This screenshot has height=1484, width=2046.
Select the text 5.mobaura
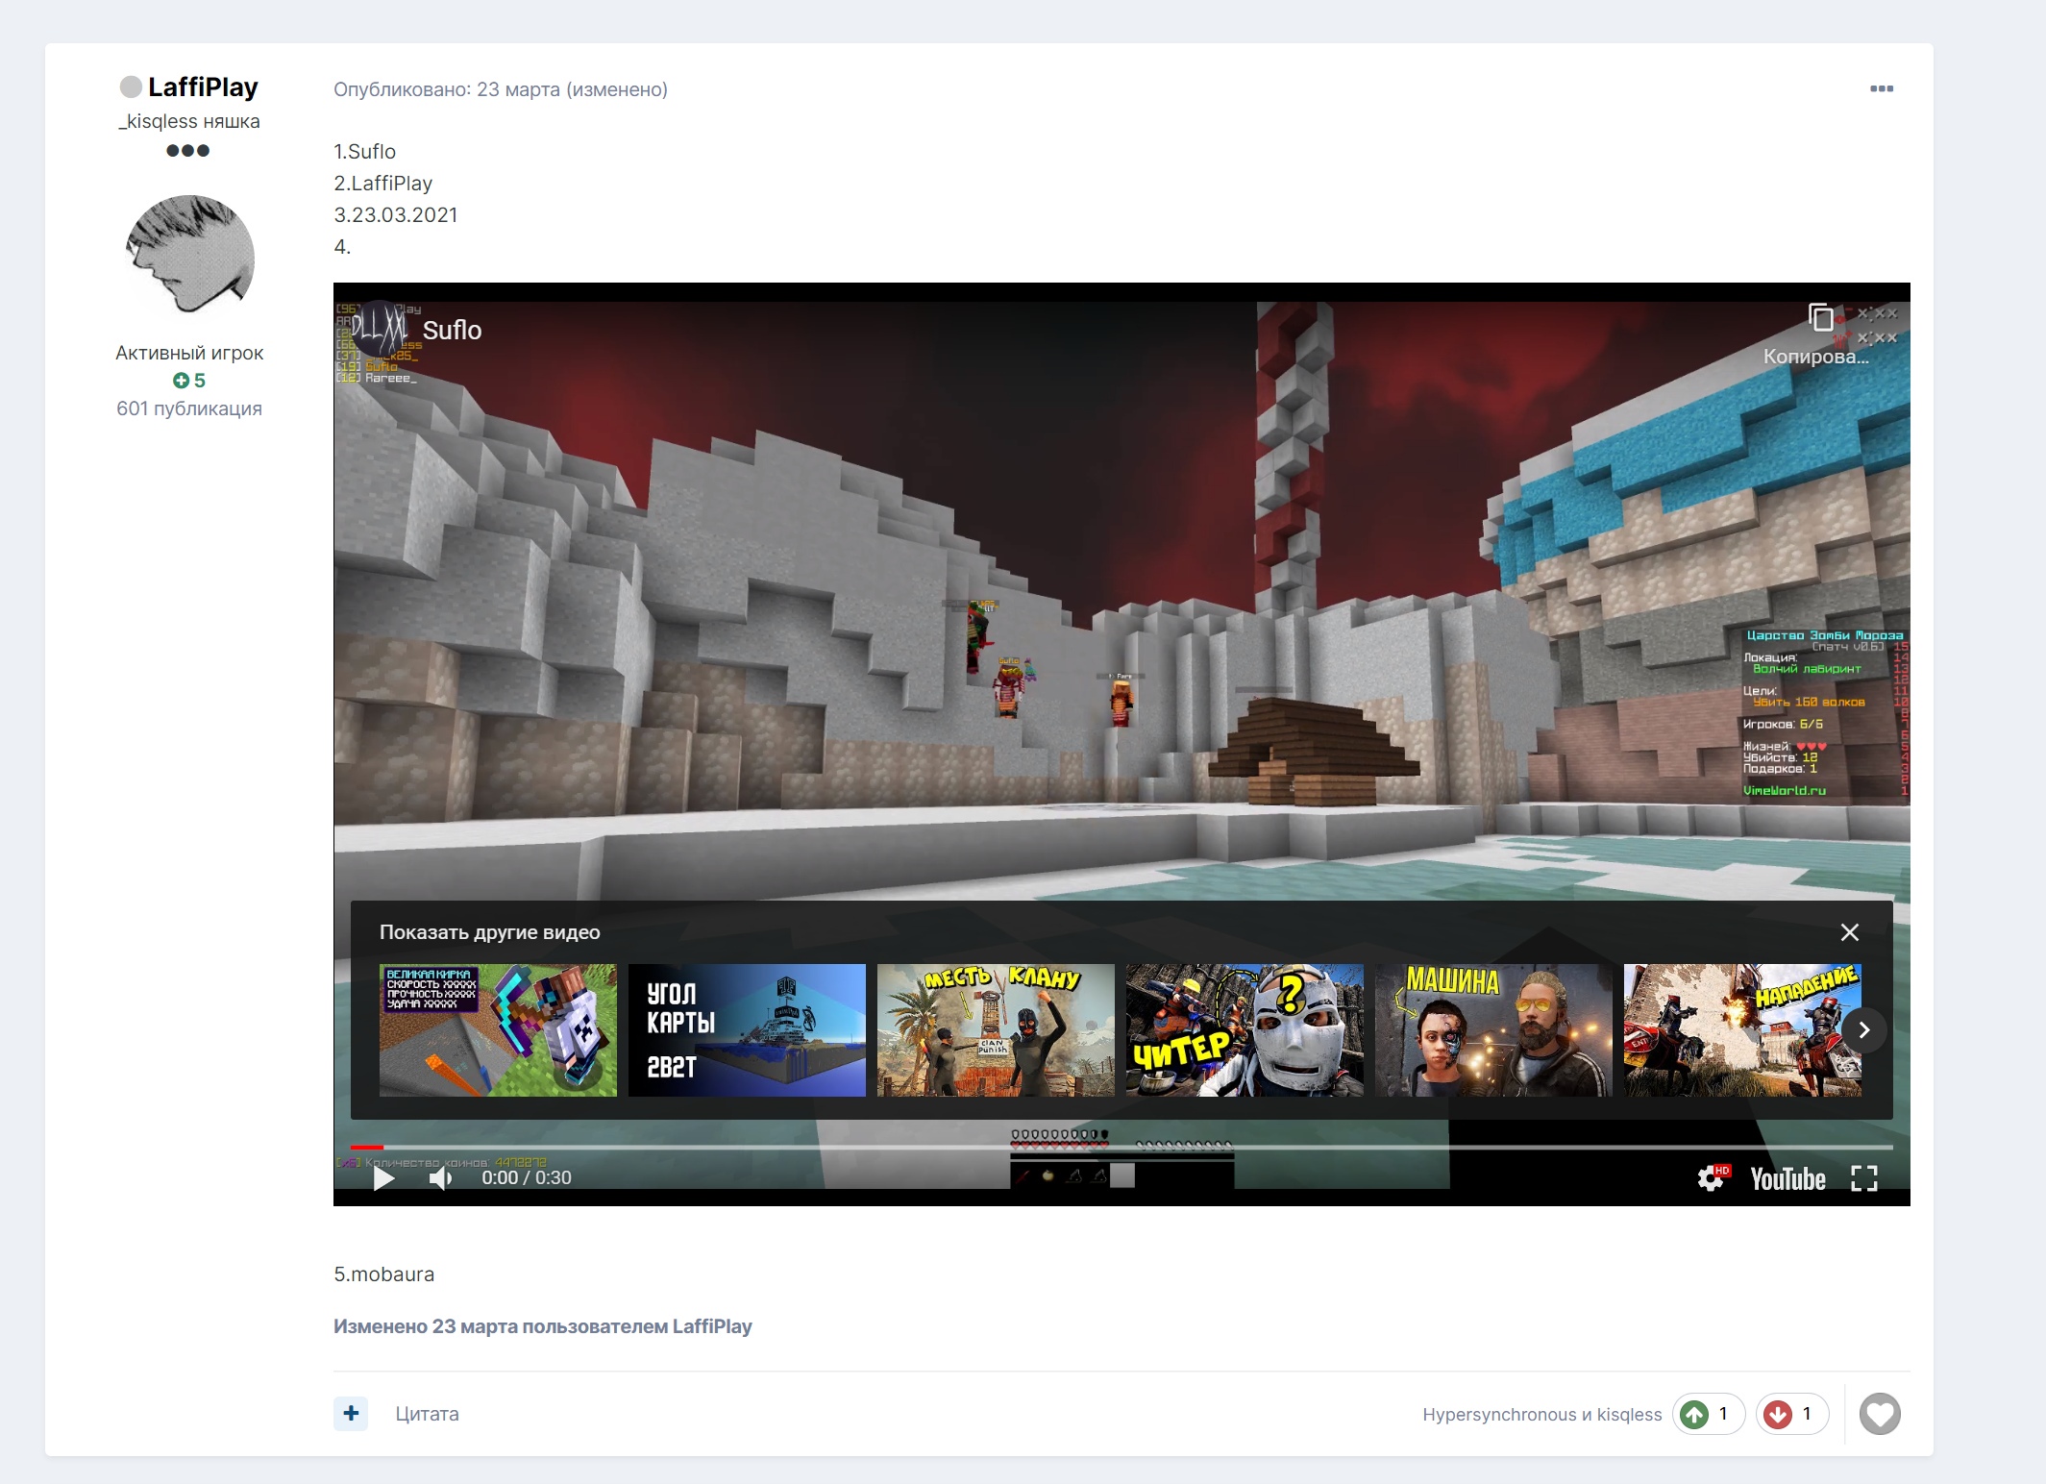pyautogui.click(x=383, y=1274)
